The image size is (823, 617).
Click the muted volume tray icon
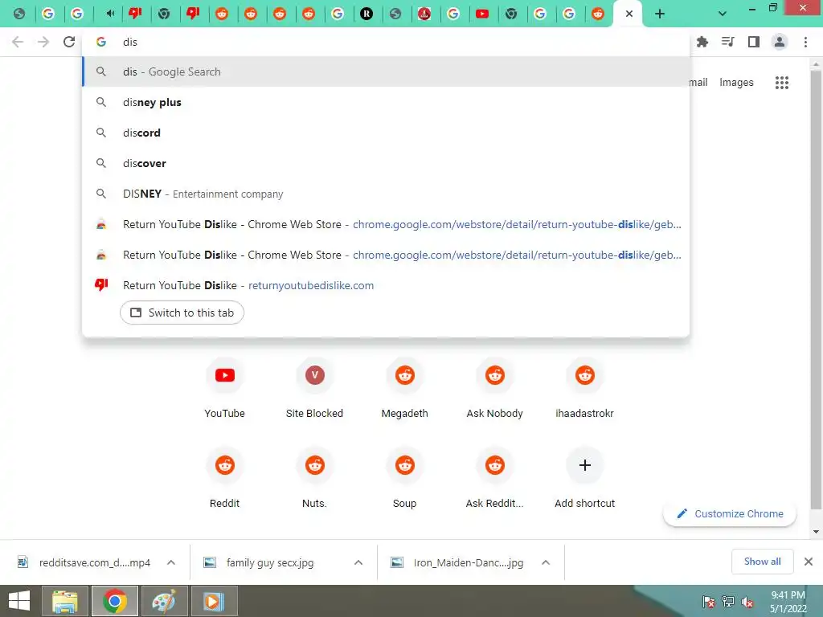(747, 603)
